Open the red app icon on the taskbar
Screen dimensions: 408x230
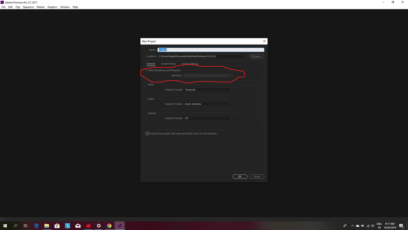89,225
